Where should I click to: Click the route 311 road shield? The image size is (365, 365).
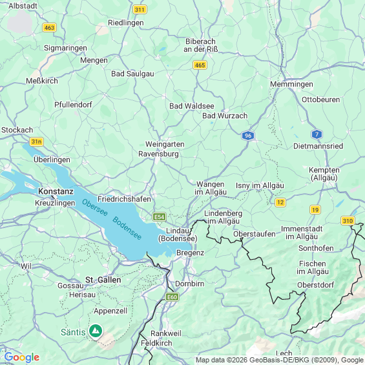pos(140,10)
